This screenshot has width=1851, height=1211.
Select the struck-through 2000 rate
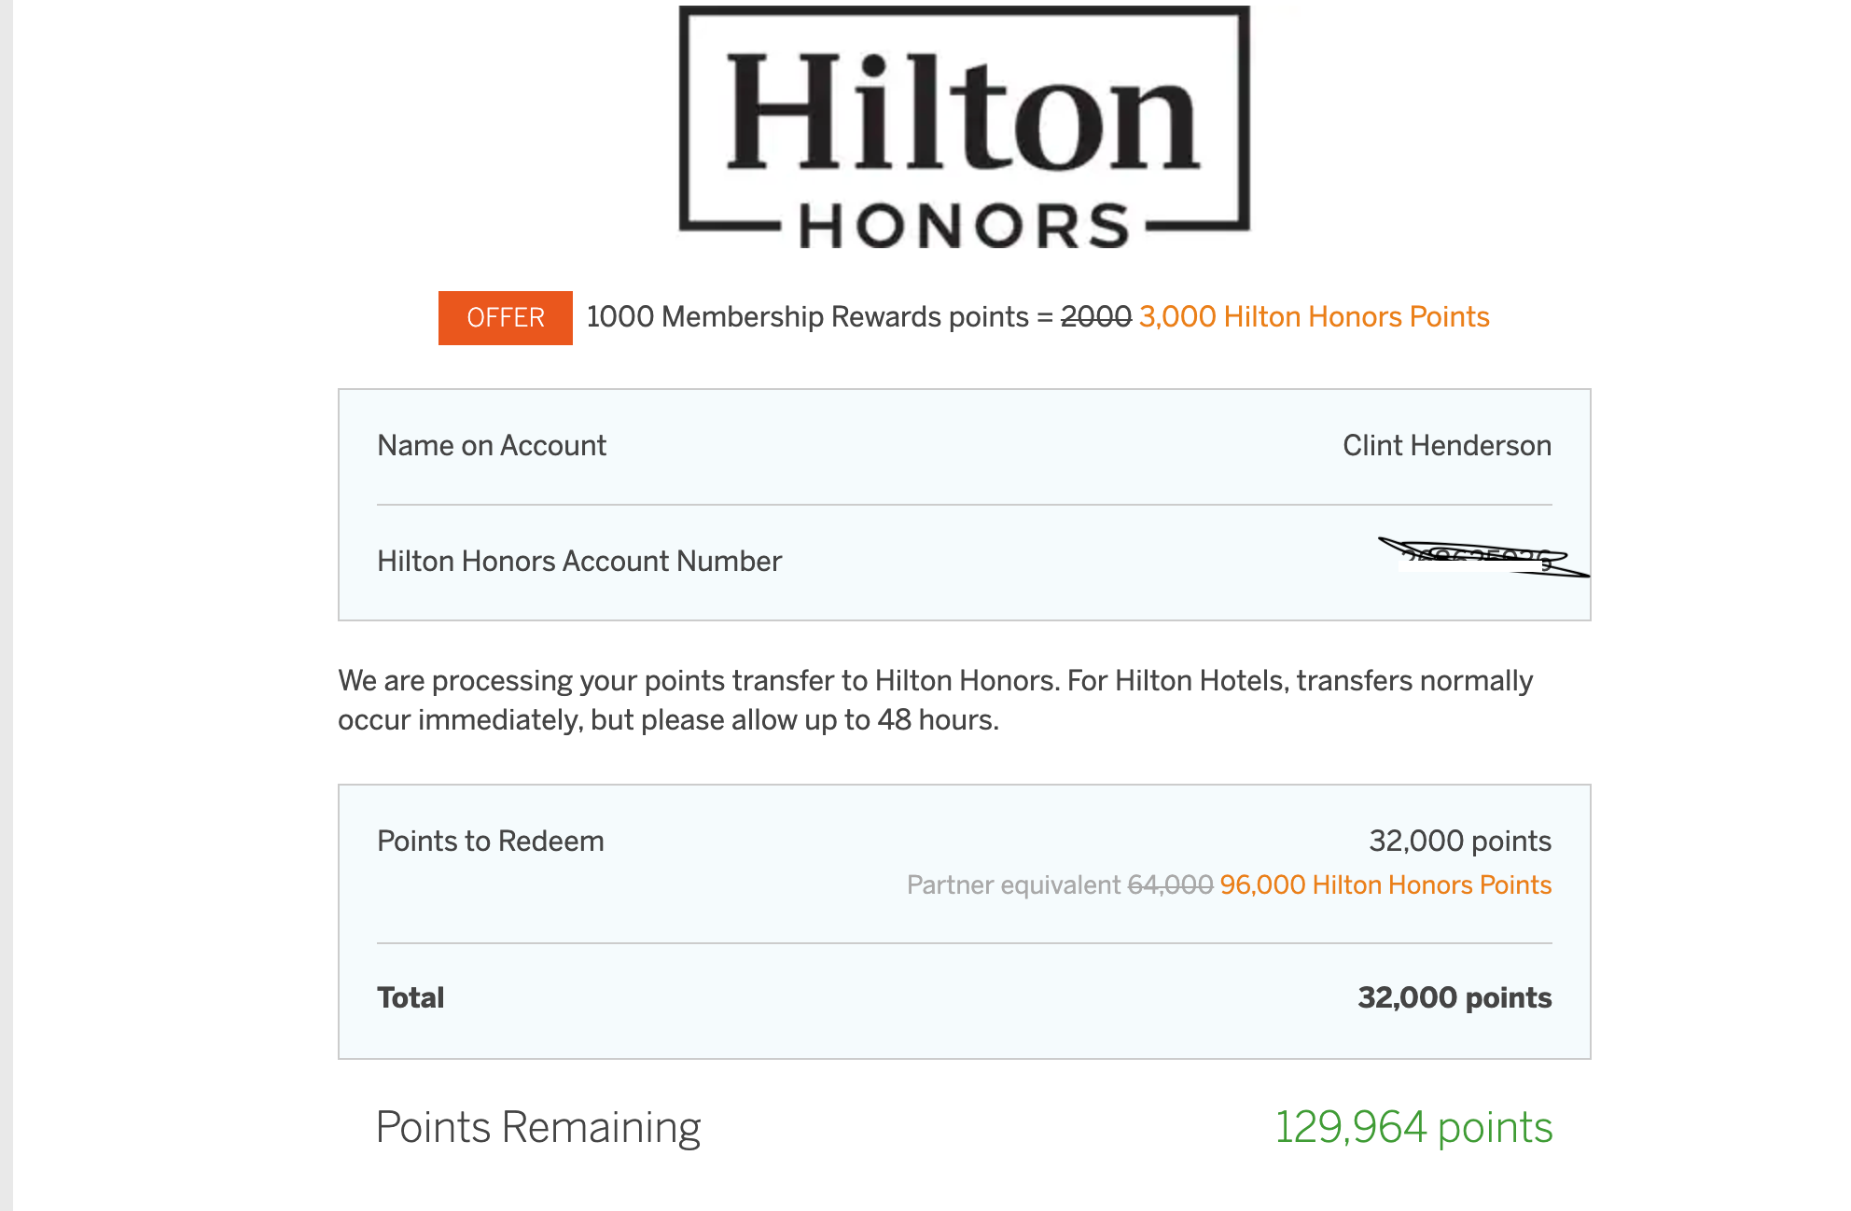click(x=1095, y=317)
